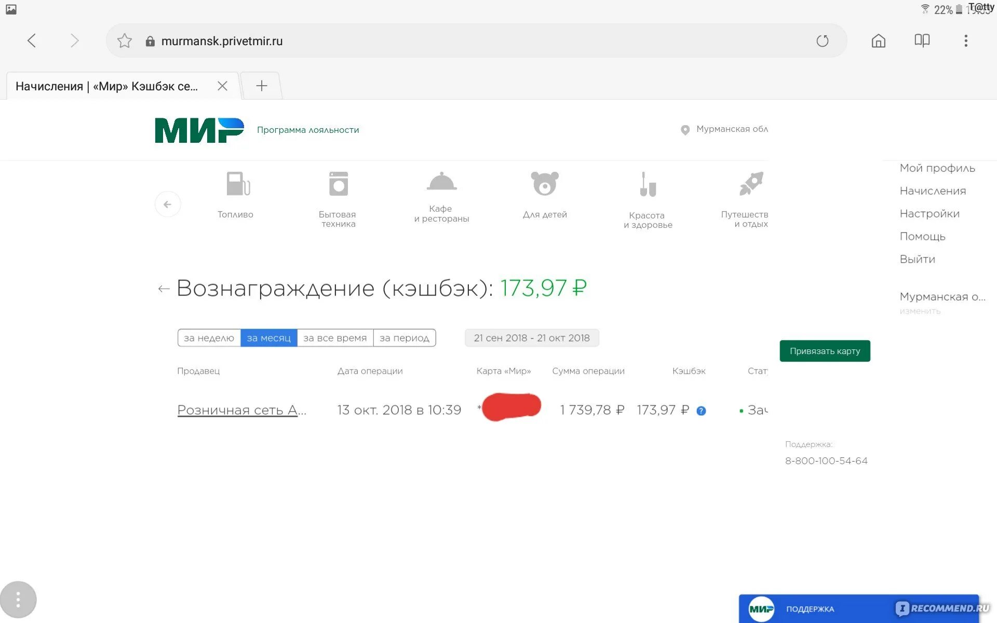Click back arrow beside Вознаграждение heading
This screenshot has width=997, height=623.
point(164,289)
